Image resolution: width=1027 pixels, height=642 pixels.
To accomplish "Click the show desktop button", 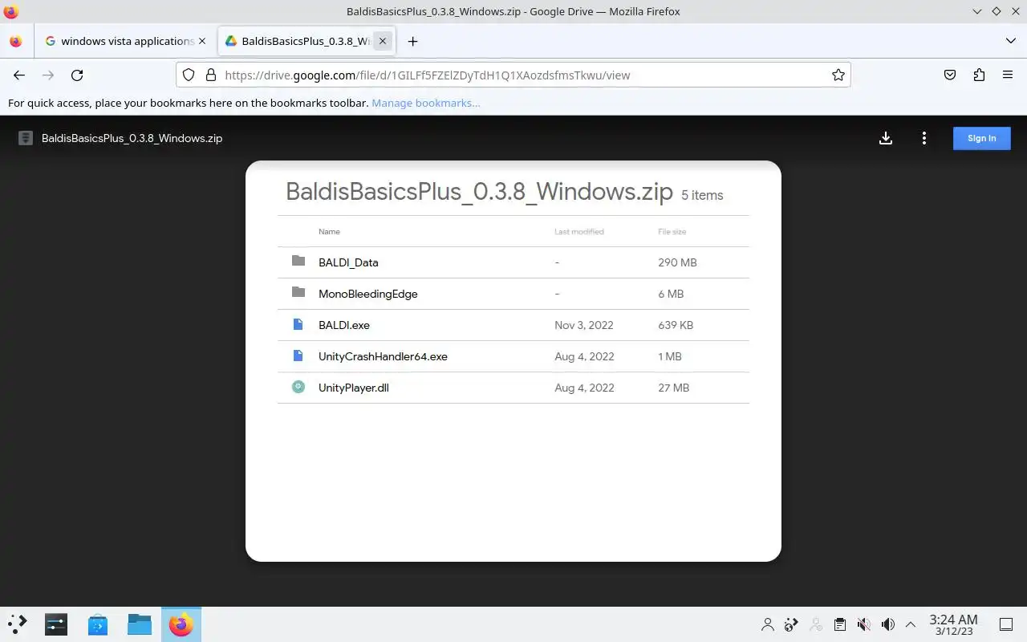I will 1006,624.
